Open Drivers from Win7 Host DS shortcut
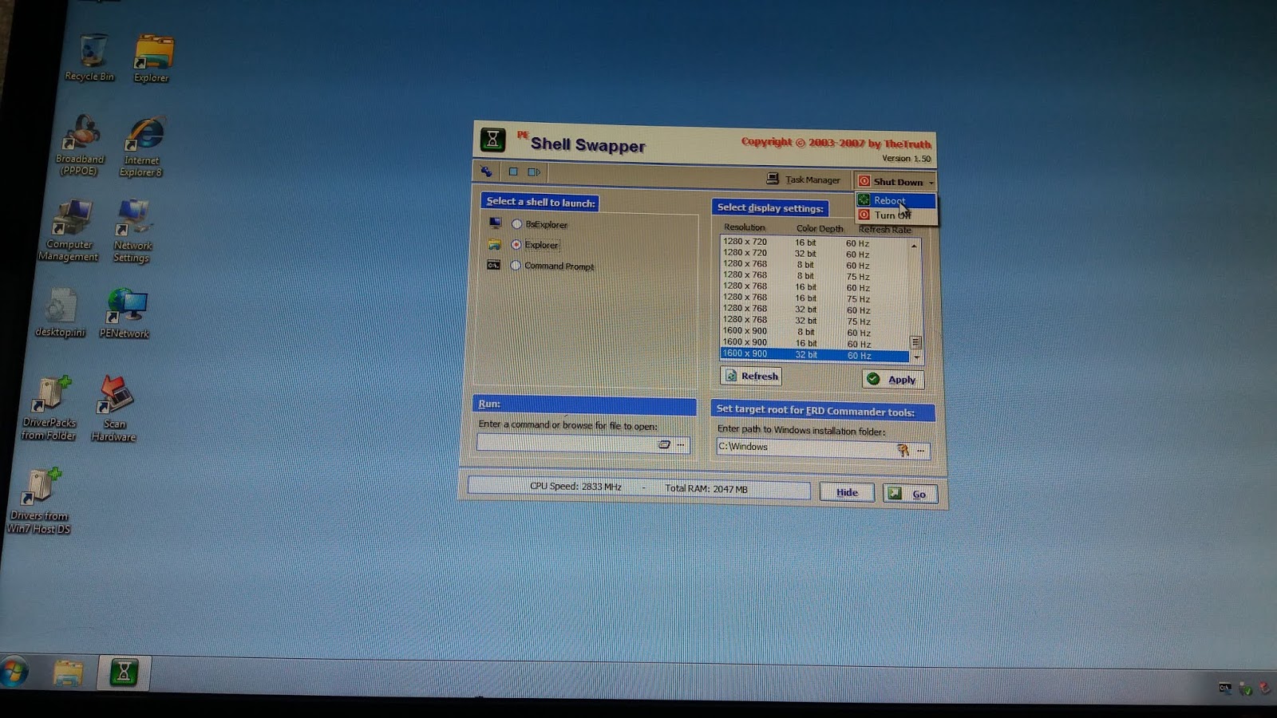 pyautogui.click(x=39, y=501)
